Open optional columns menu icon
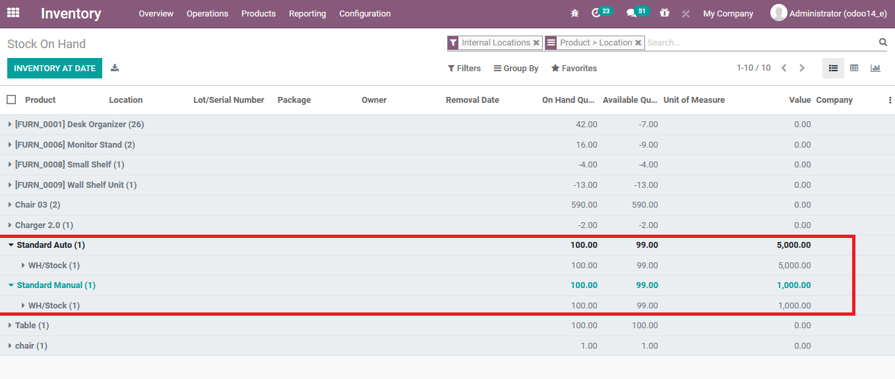 point(890,100)
